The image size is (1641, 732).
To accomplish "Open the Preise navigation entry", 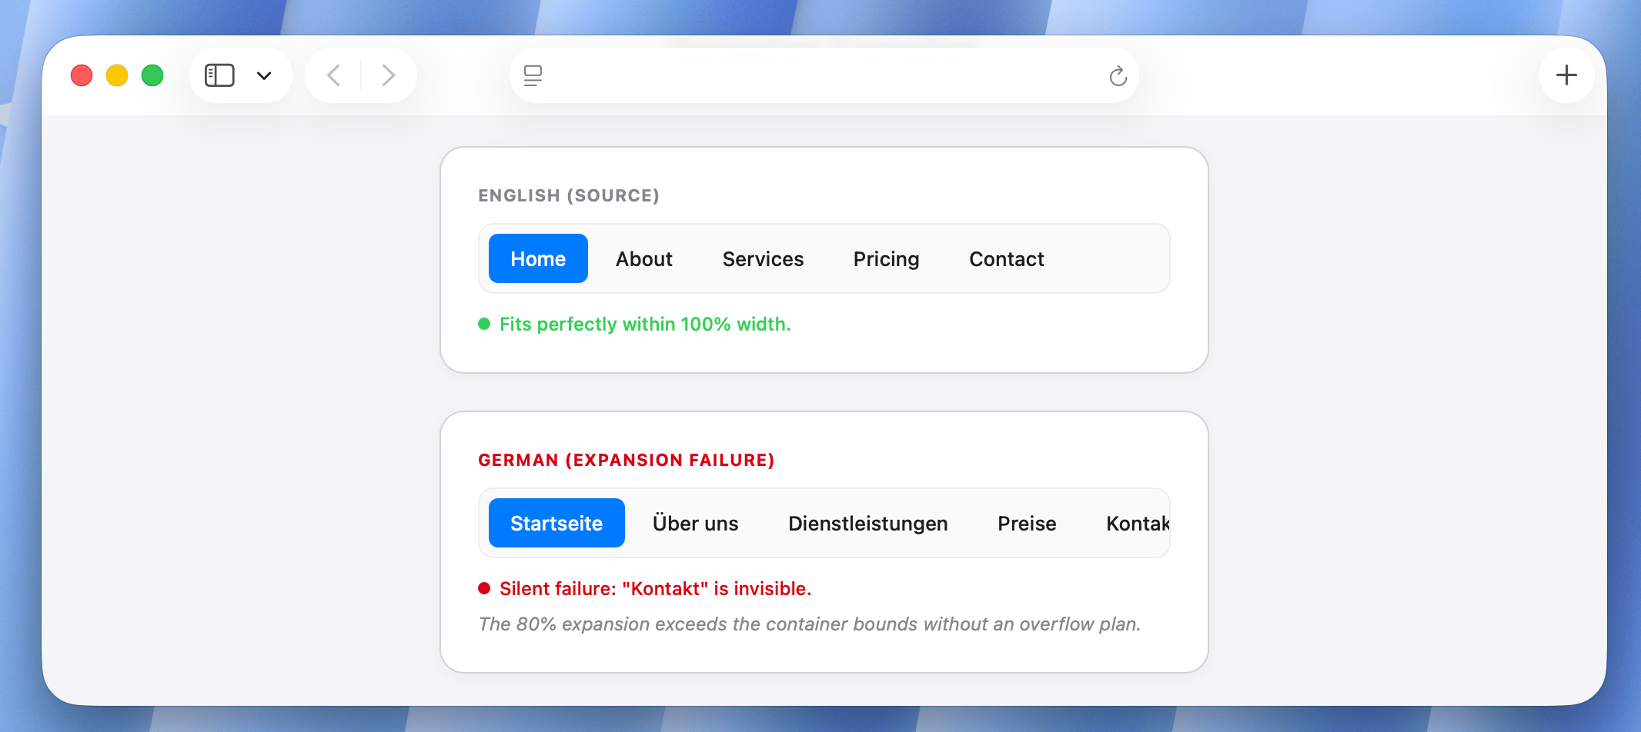I will point(1027,523).
